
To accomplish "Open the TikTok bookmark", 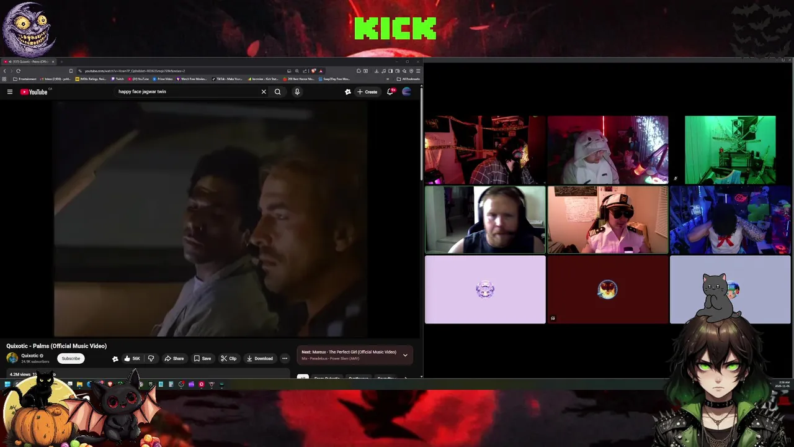I will point(227,79).
